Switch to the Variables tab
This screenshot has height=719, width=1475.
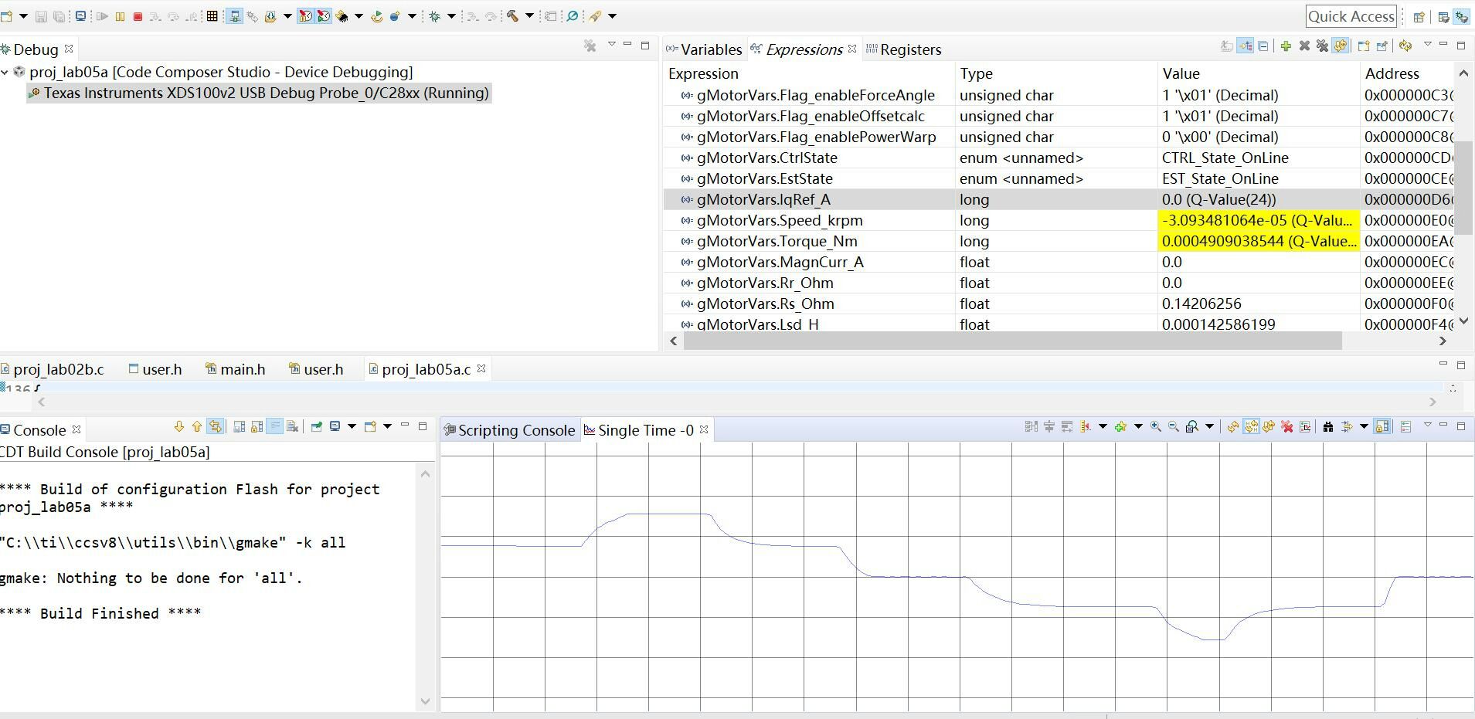coord(705,49)
